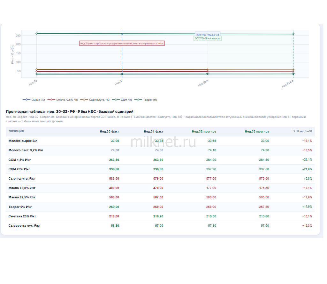327x284 pixels.
Task: Click the Нед.32 прогноз column header
Action: (x=204, y=132)
